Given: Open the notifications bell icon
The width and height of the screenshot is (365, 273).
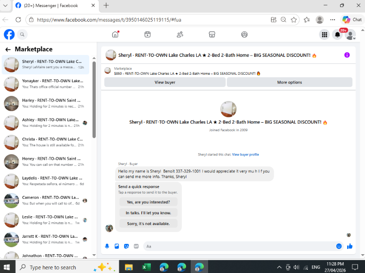Looking at the screenshot, I should [337, 35].
